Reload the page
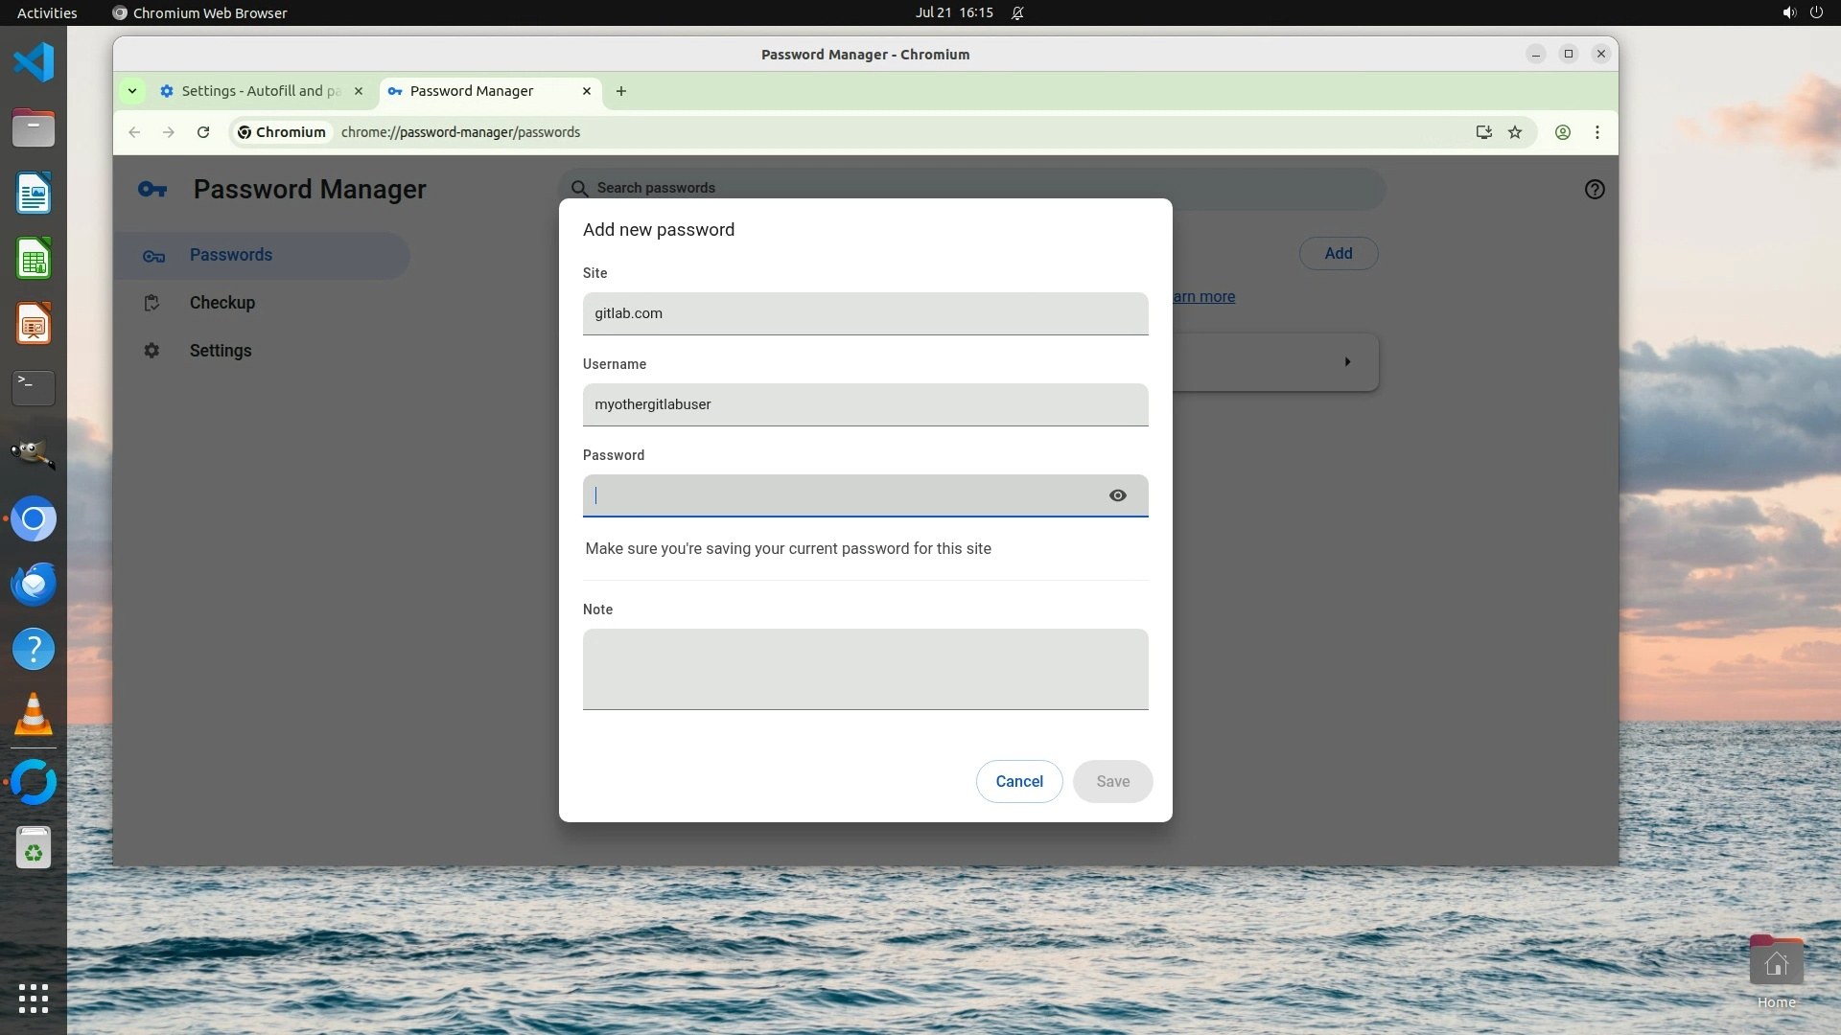Image resolution: width=1841 pixels, height=1035 pixels. (x=203, y=132)
